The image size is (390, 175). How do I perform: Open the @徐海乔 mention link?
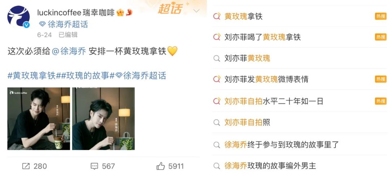(x=69, y=51)
